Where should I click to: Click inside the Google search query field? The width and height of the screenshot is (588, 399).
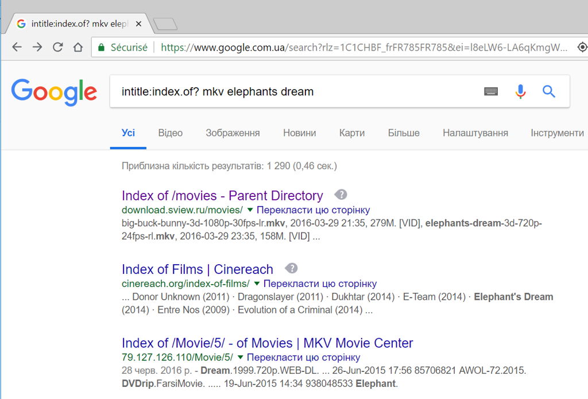296,91
